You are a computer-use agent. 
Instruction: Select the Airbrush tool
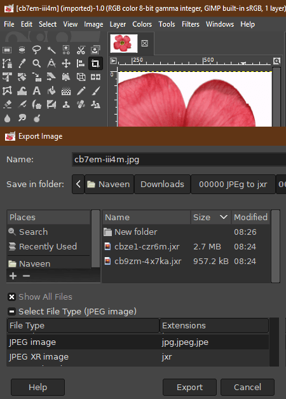pyautogui.click(x=22, y=104)
